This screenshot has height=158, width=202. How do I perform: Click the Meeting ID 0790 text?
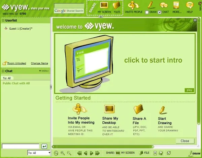point(14,14)
